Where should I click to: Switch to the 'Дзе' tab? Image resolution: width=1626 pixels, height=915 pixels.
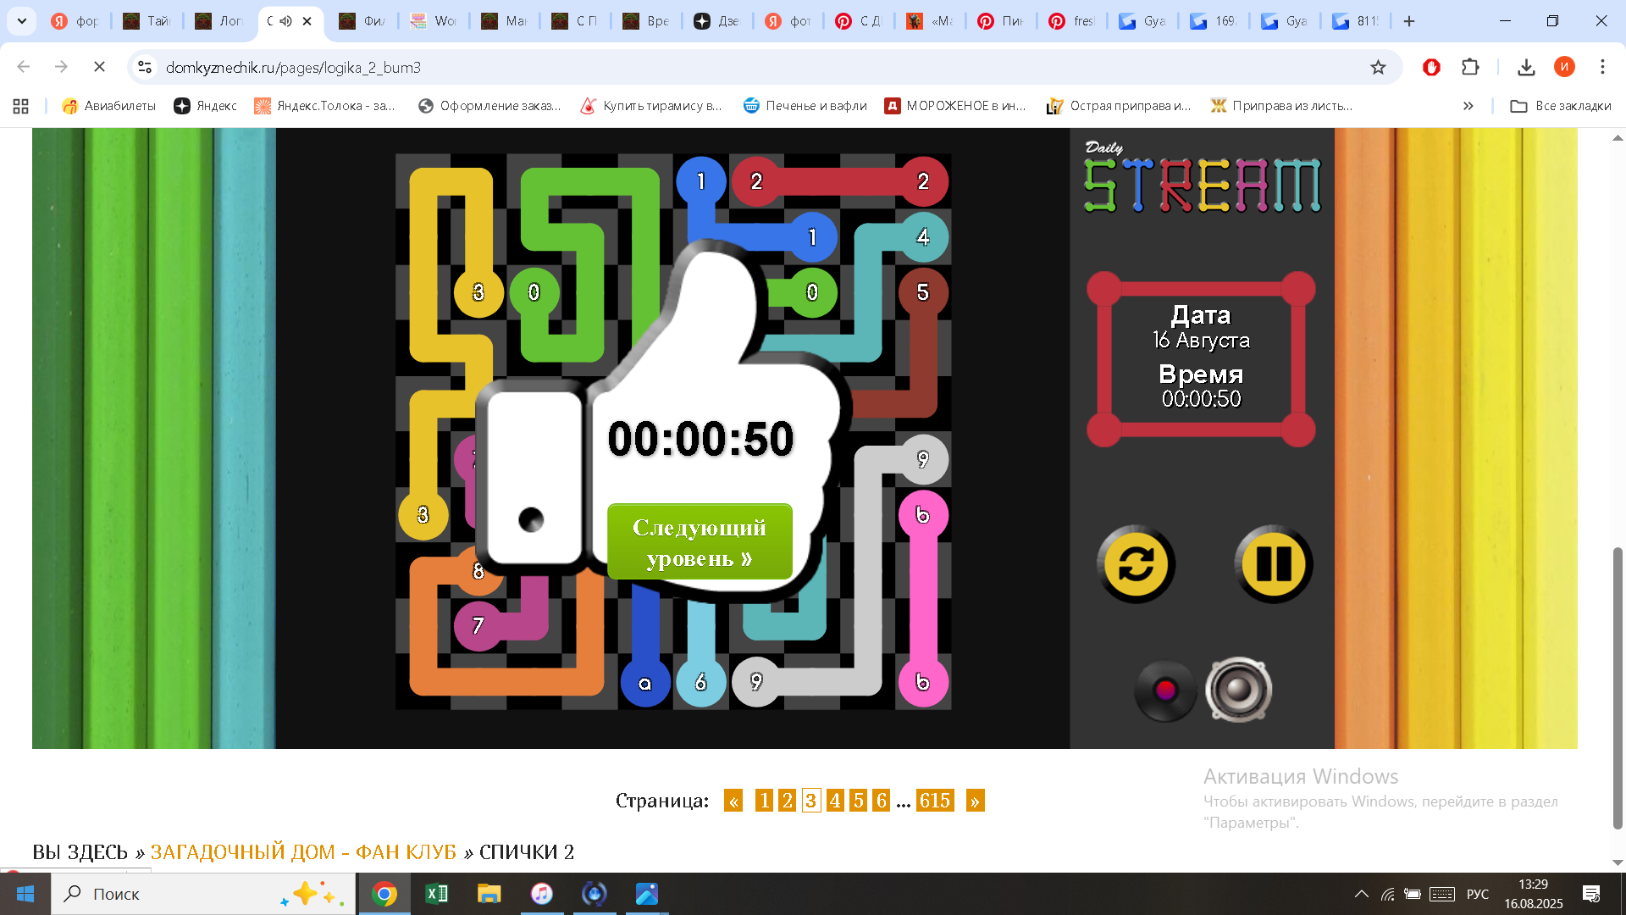click(x=716, y=21)
